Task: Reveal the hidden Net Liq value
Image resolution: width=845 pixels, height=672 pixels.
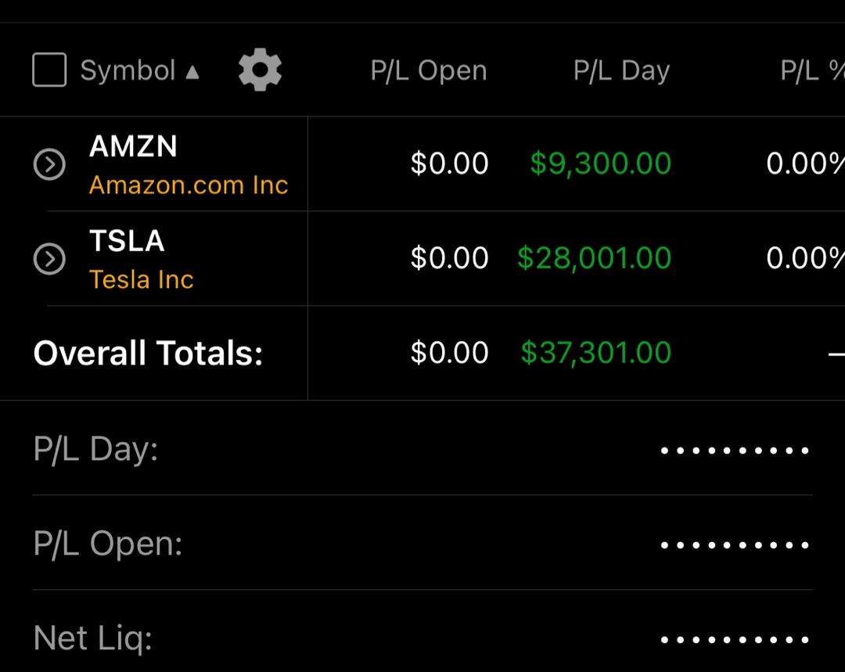Action: click(734, 638)
